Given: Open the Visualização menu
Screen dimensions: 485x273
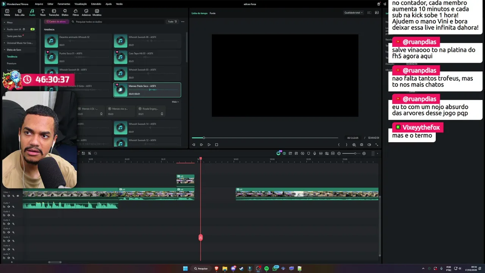Looking at the screenshot, I should pyautogui.click(x=80, y=4).
